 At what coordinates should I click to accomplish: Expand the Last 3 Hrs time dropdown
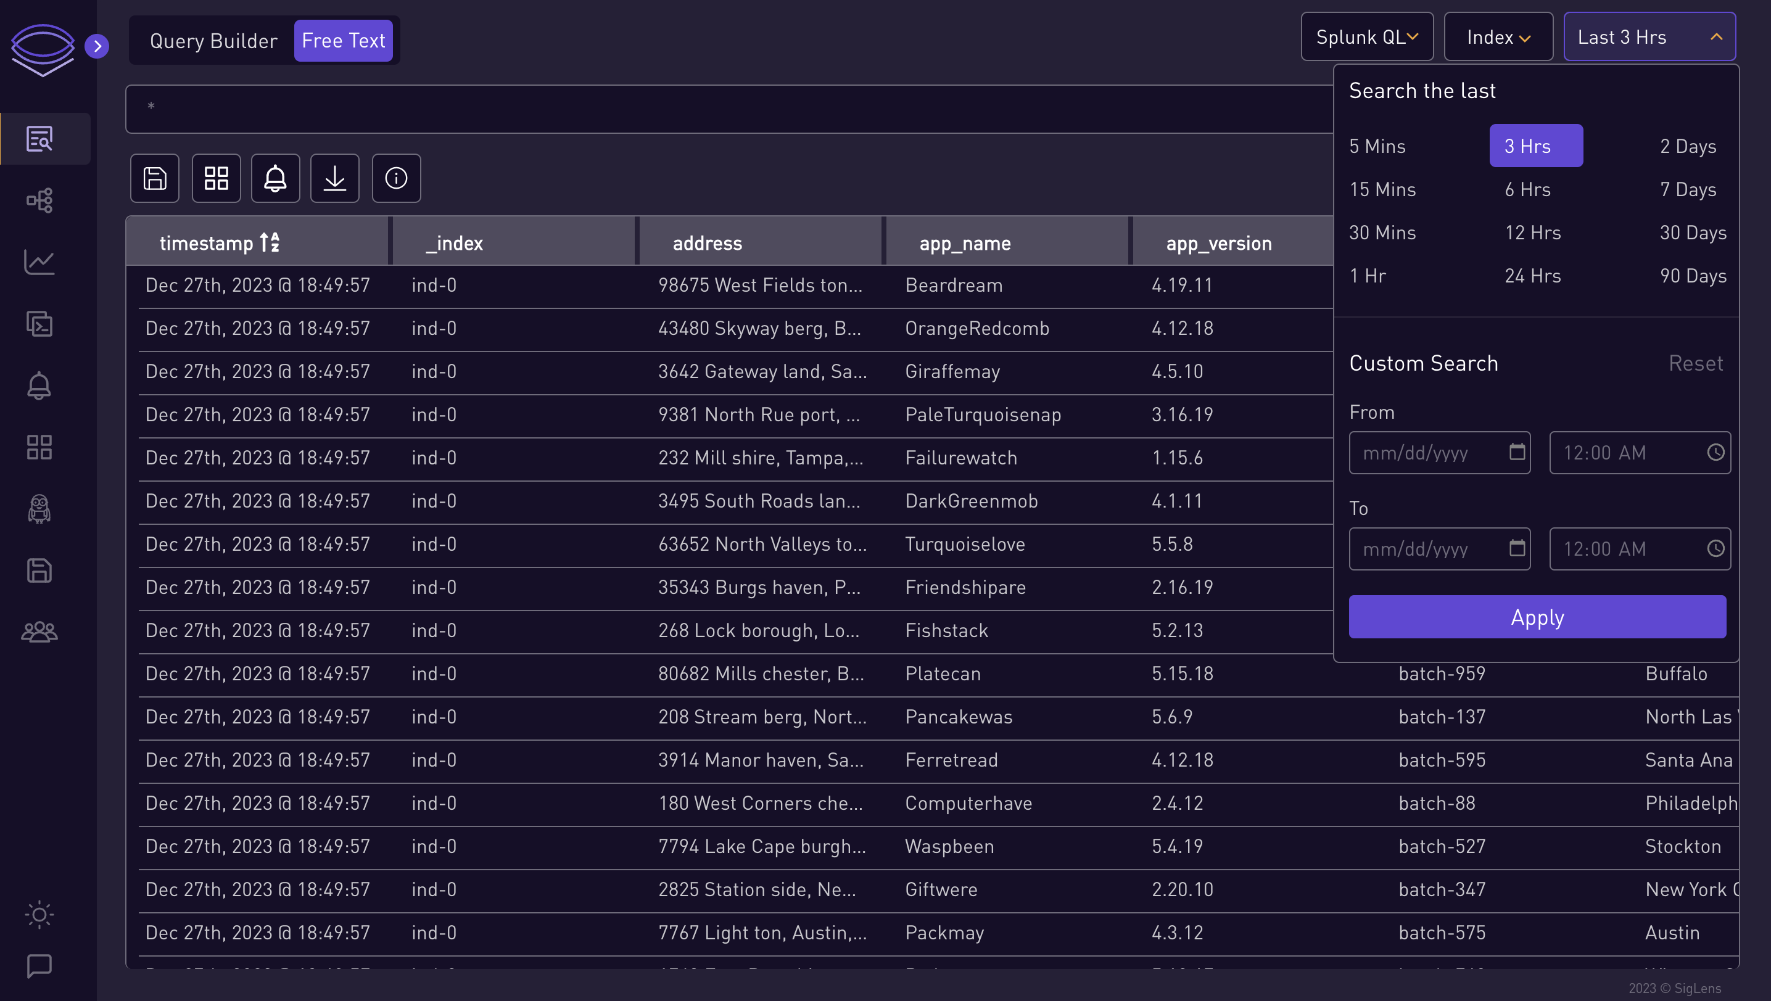point(1648,36)
